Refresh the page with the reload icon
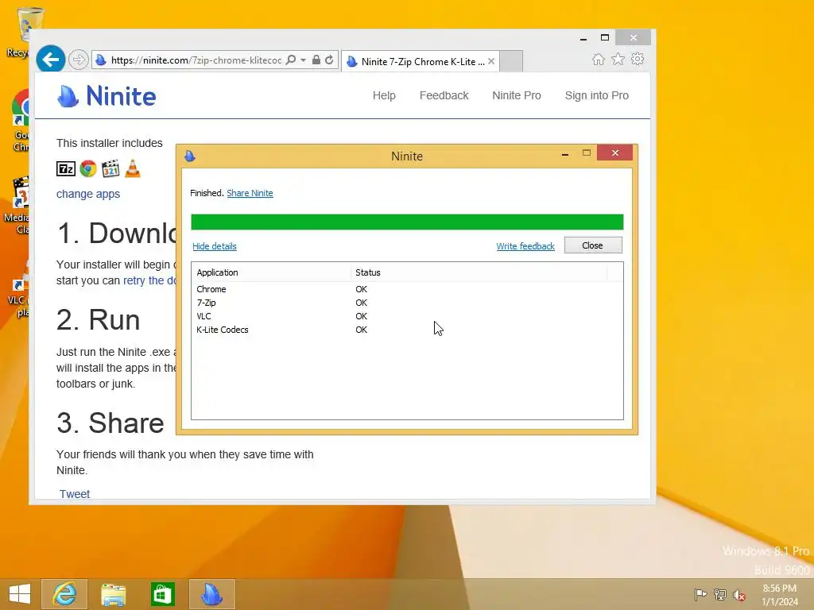The image size is (814, 610). (x=329, y=60)
